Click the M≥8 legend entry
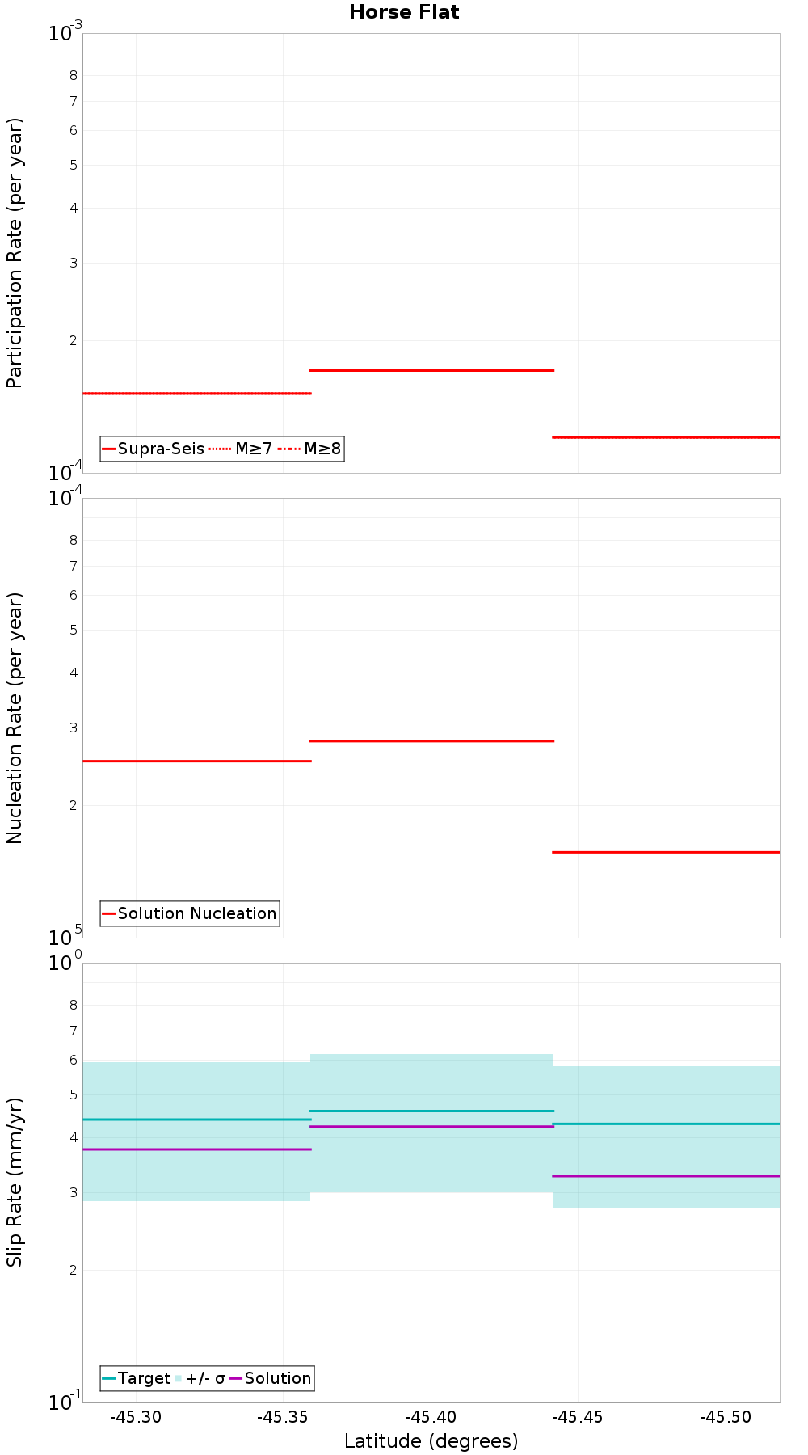 (x=310, y=449)
